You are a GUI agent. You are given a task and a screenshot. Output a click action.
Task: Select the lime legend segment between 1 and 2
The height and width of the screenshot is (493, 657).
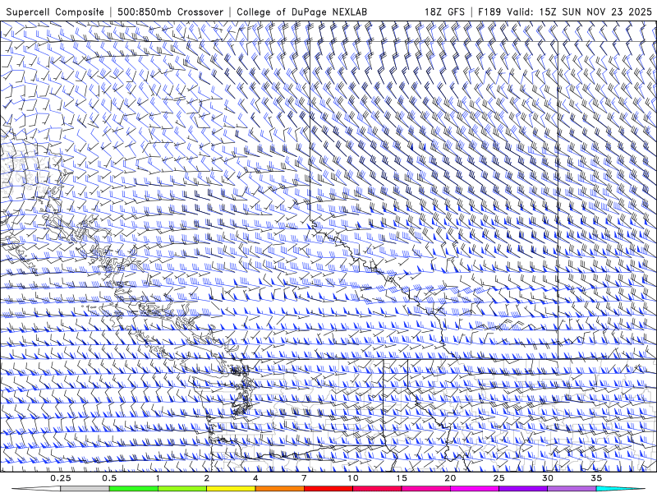(182, 489)
